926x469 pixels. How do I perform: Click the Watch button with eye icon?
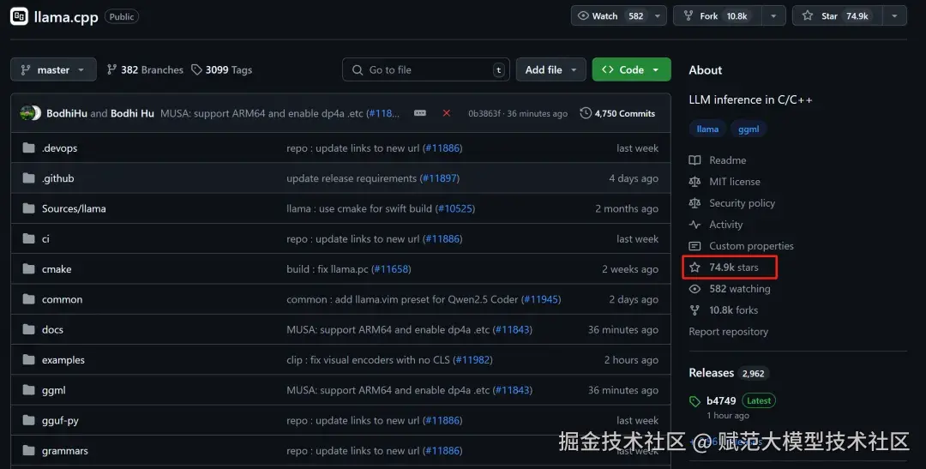[610, 16]
